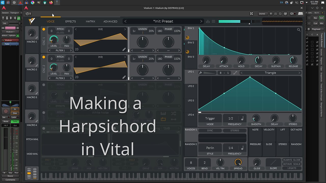Image resolution: width=326 pixels, height=183 pixels.
Task: Click the LFO grid size 8 - 1 field
Action: (x=224, y=73)
